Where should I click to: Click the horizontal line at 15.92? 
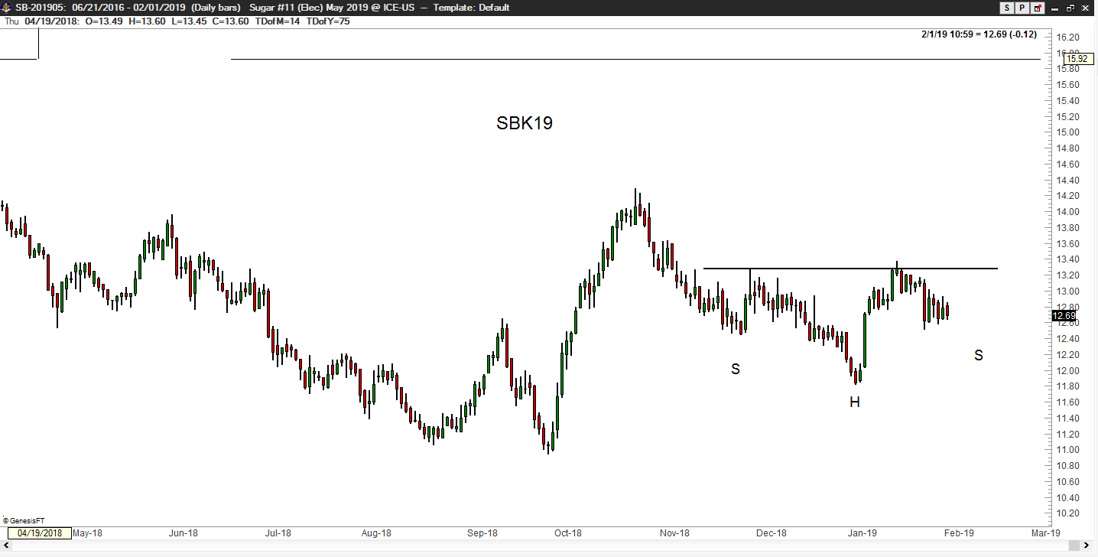[x=635, y=59]
